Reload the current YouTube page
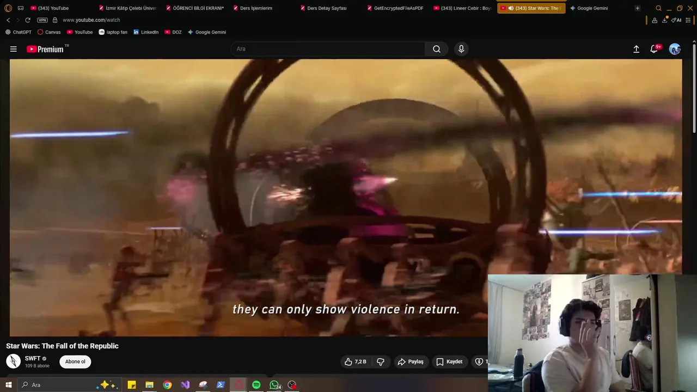Screen dimensions: 697x392 28,20
